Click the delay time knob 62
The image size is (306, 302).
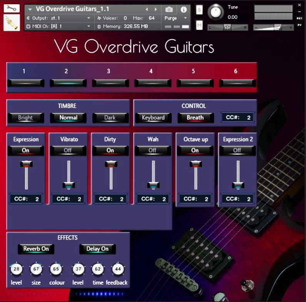click(x=98, y=269)
